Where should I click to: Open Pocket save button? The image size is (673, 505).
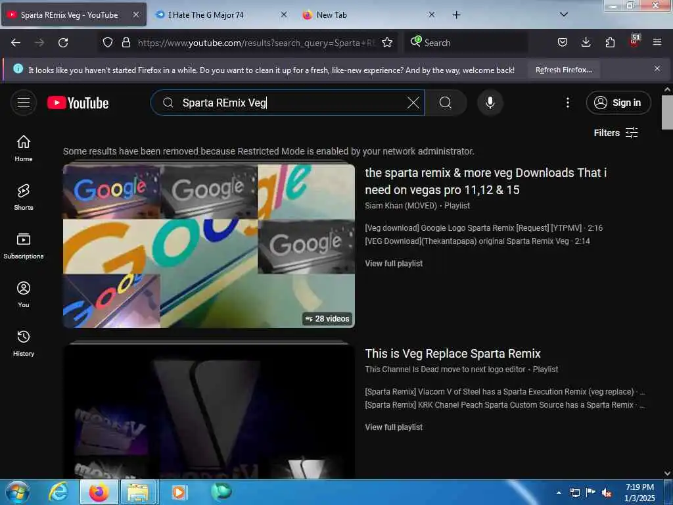(x=563, y=42)
